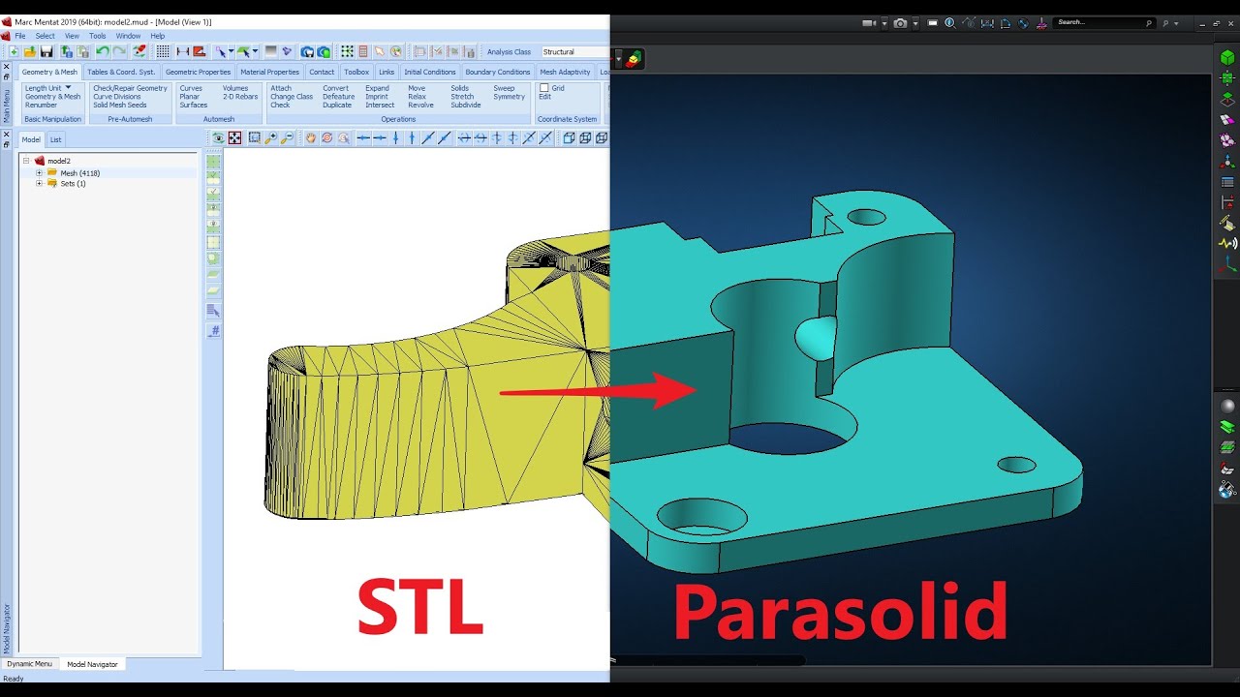Viewport: 1240px width, 697px height.
Task: Click the Convert operation
Action: click(x=335, y=88)
